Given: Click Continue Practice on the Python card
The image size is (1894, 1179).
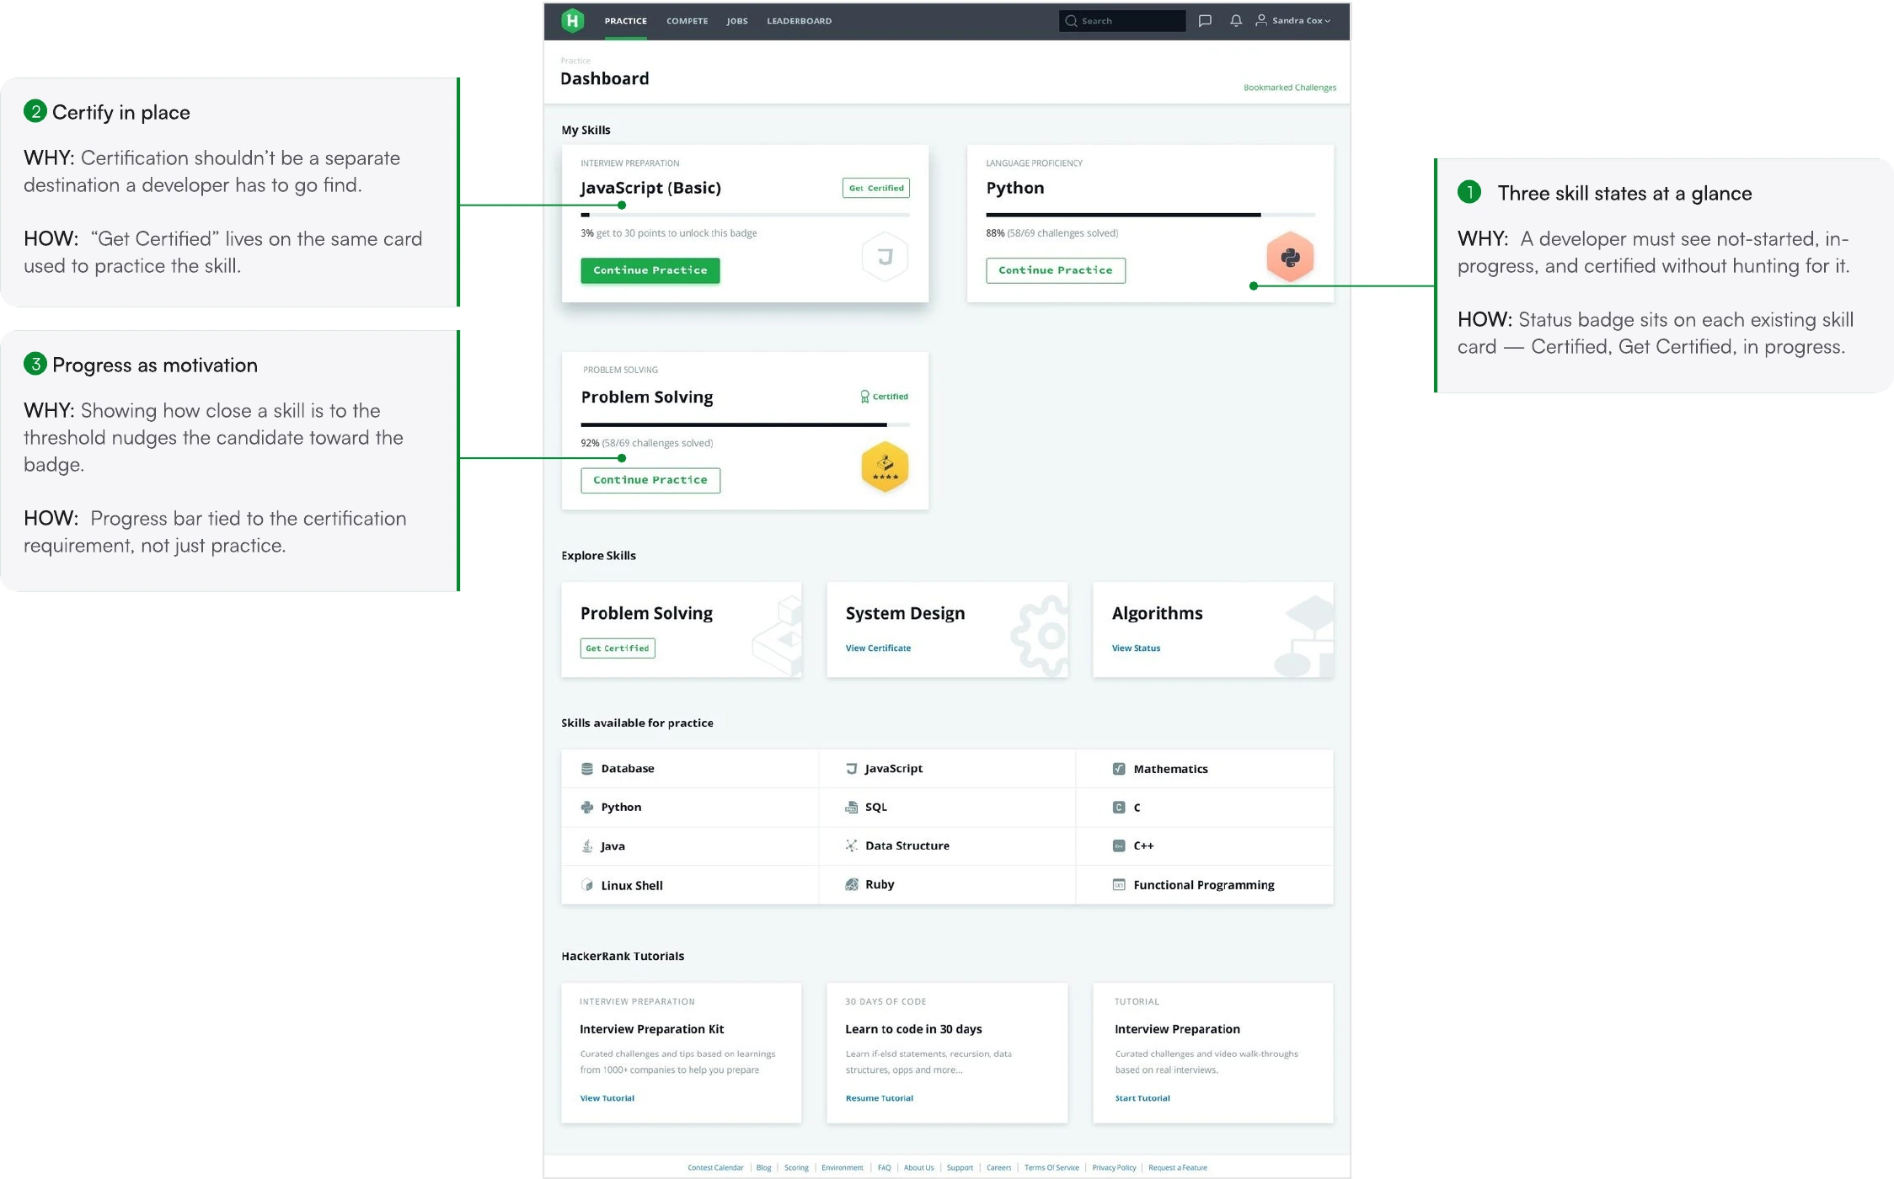Looking at the screenshot, I should (x=1056, y=270).
